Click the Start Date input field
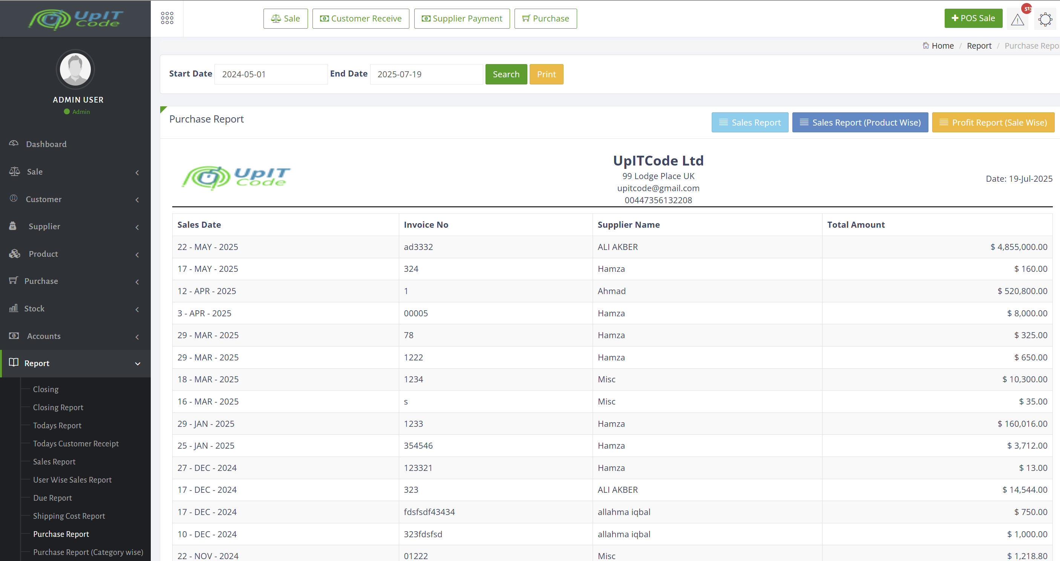 coord(271,74)
